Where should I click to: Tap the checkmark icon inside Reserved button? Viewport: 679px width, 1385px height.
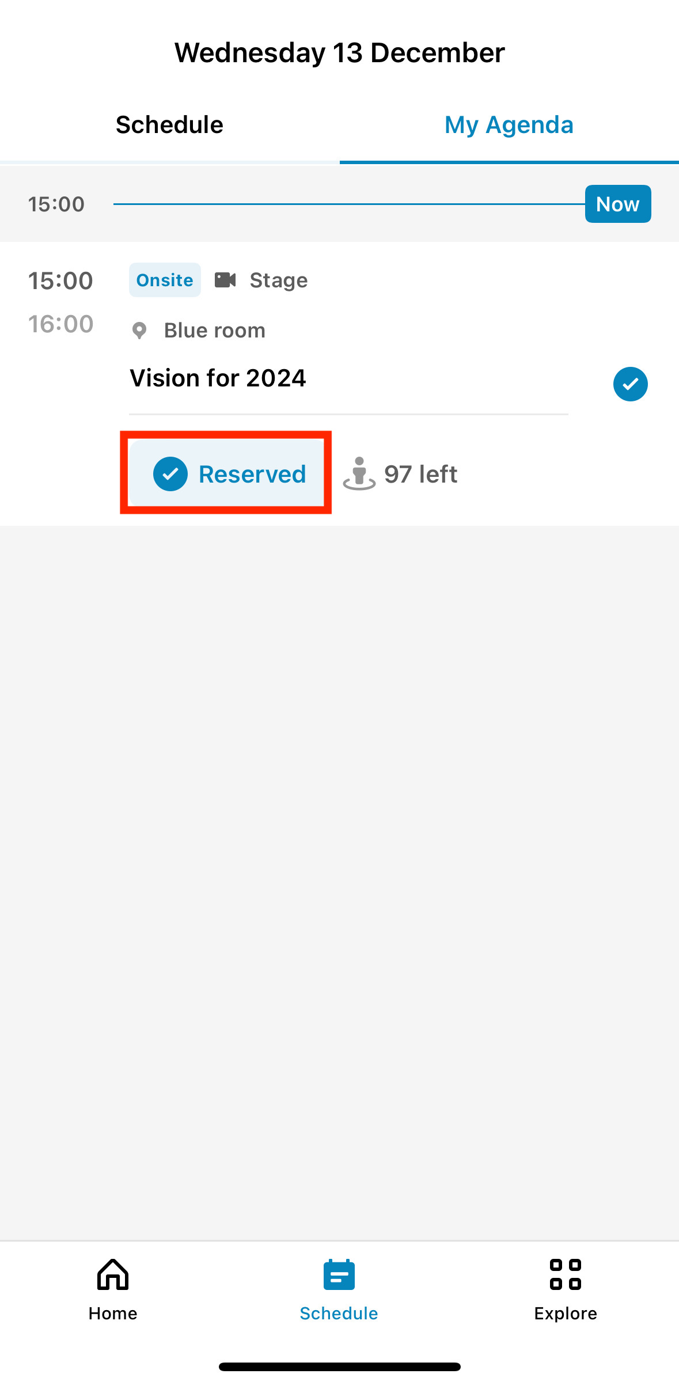[x=170, y=474]
